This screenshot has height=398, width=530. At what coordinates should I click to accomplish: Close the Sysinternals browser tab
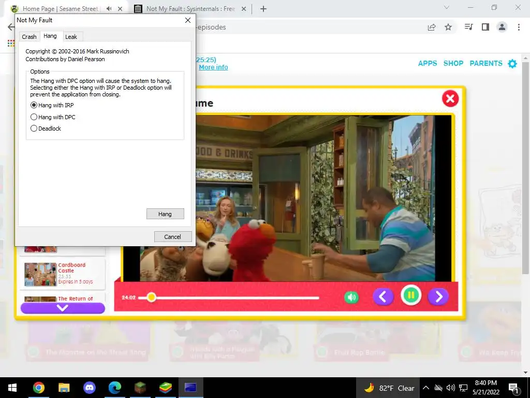244,9
